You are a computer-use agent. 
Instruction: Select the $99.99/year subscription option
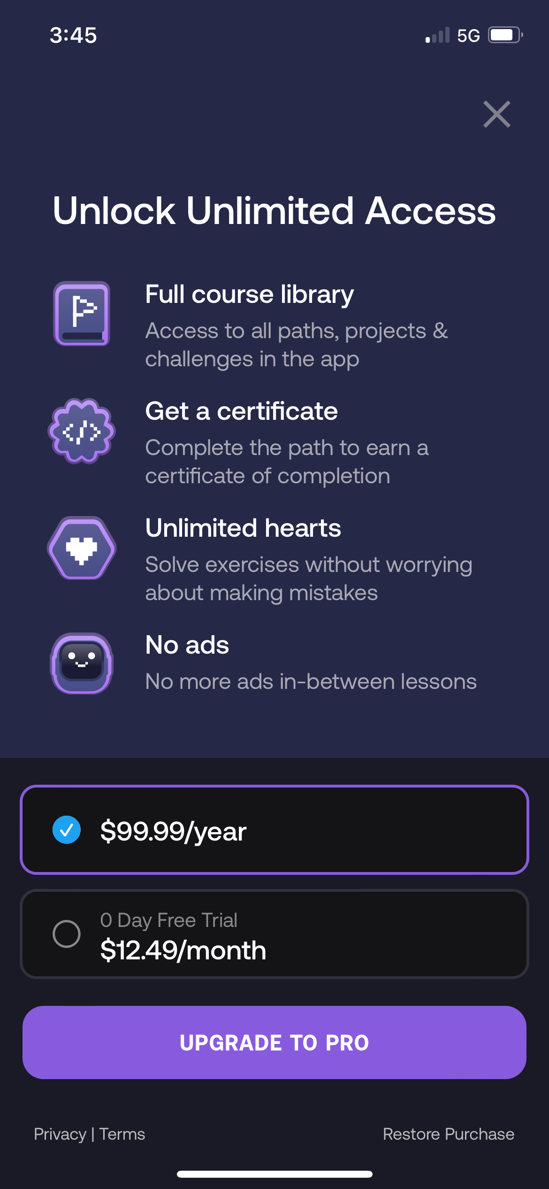tap(274, 830)
